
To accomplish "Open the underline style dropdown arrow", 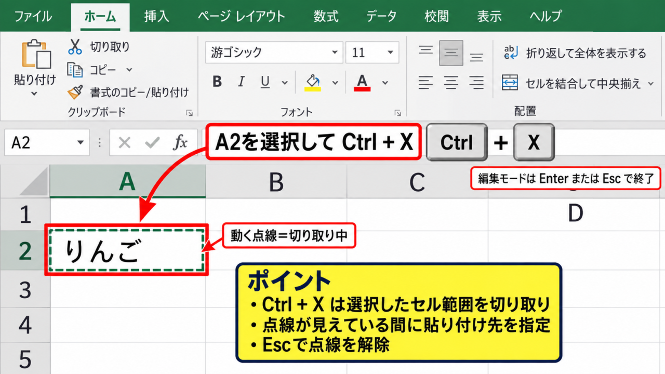I will tap(285, 83).
